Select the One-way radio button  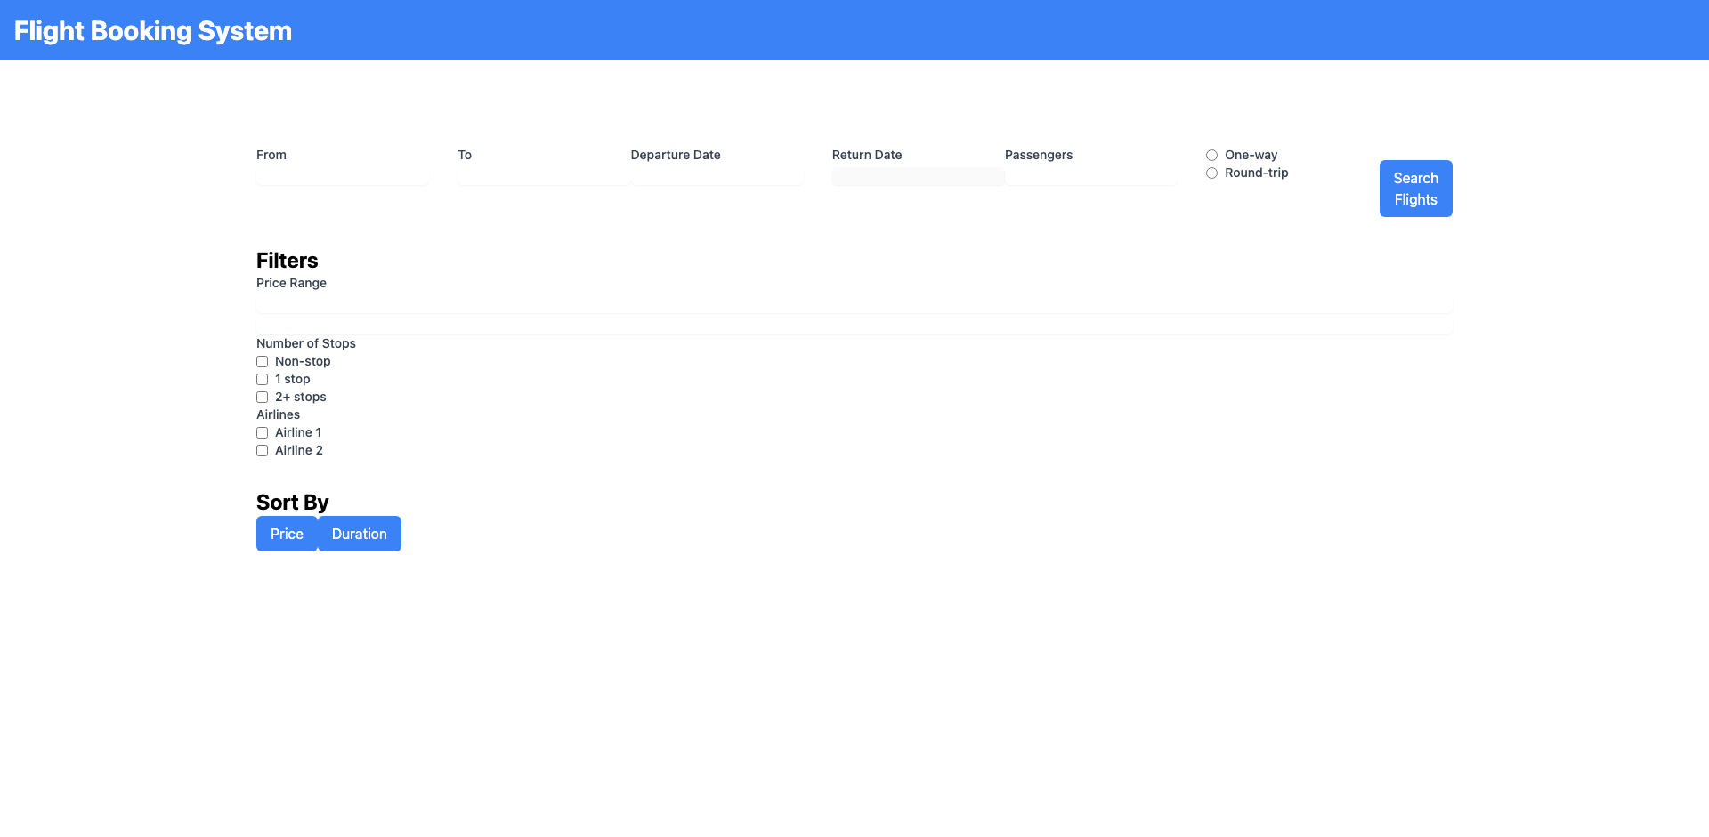(1211, 156)
